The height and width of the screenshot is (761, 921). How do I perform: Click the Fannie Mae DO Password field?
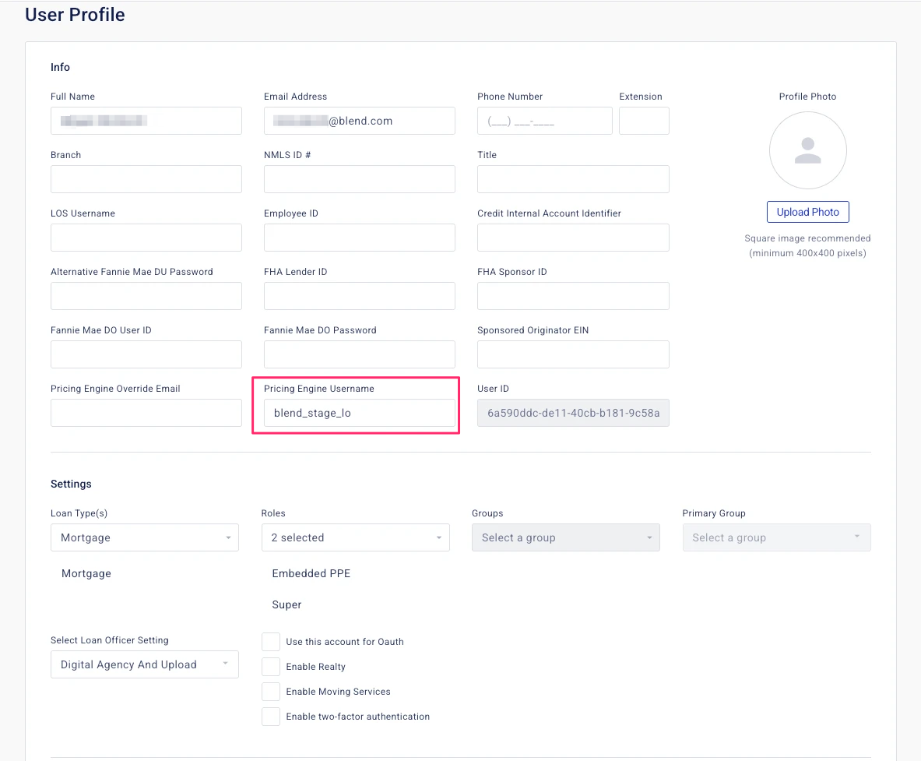[360, 354]
